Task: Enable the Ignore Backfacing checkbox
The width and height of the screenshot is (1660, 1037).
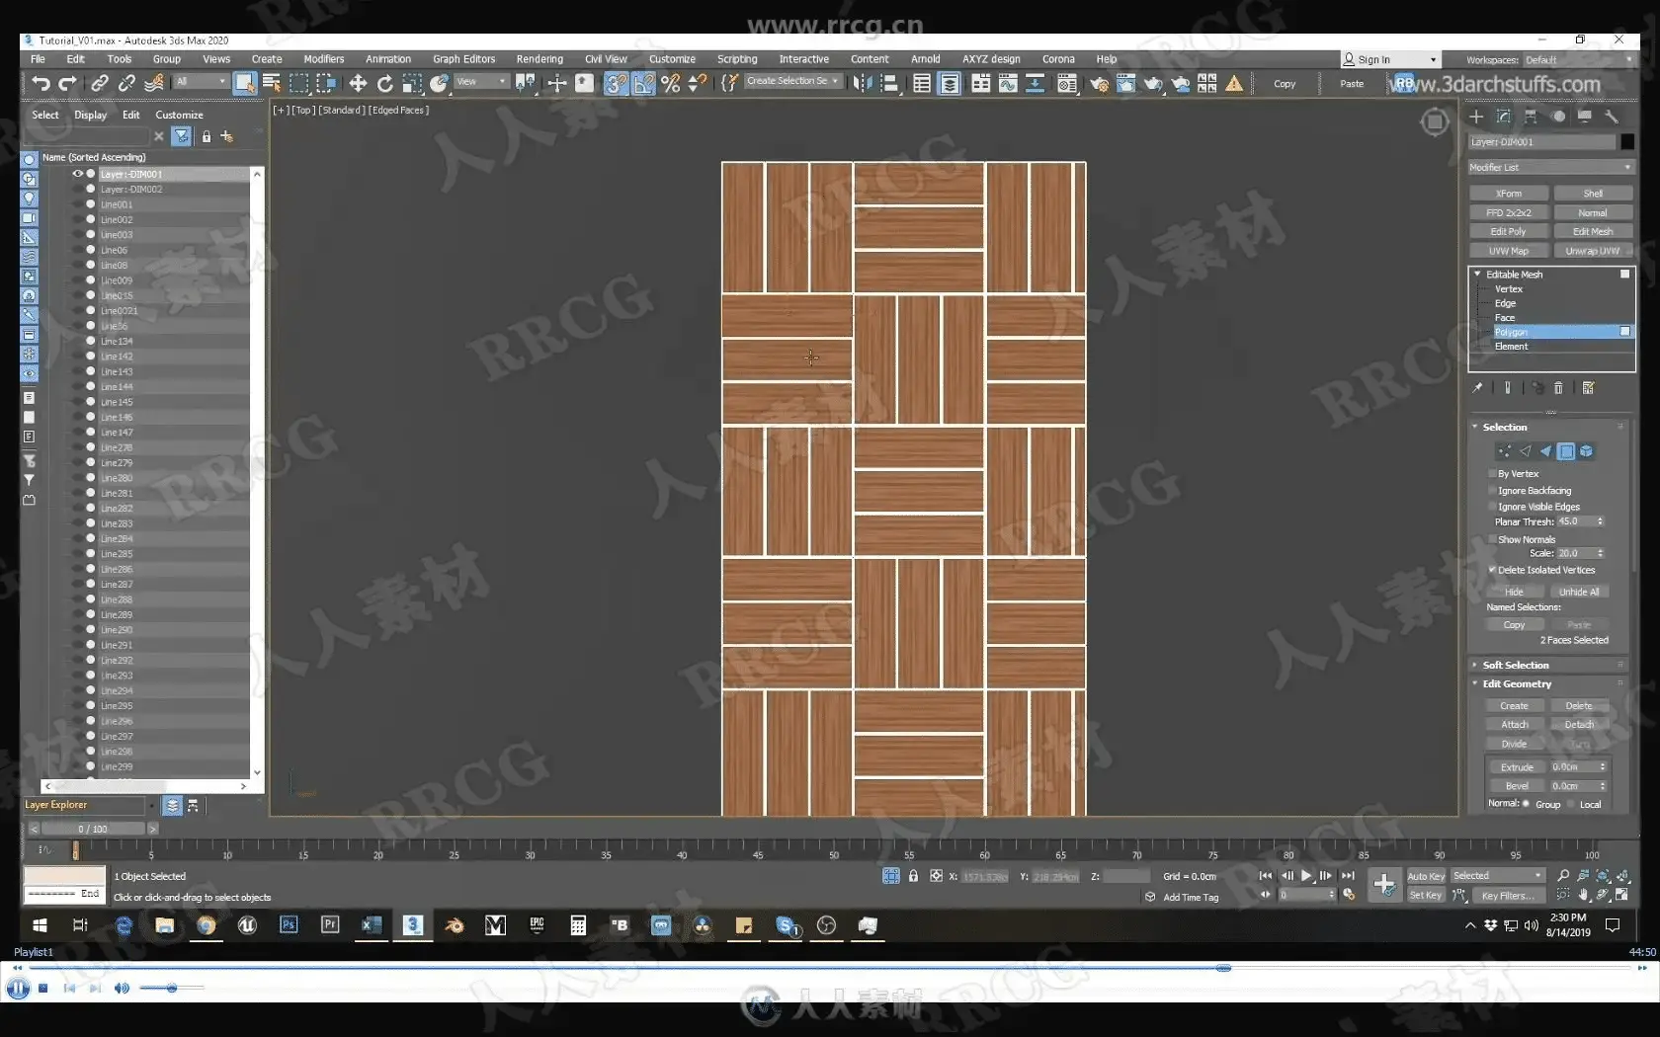Action: tap(1492, 491)
